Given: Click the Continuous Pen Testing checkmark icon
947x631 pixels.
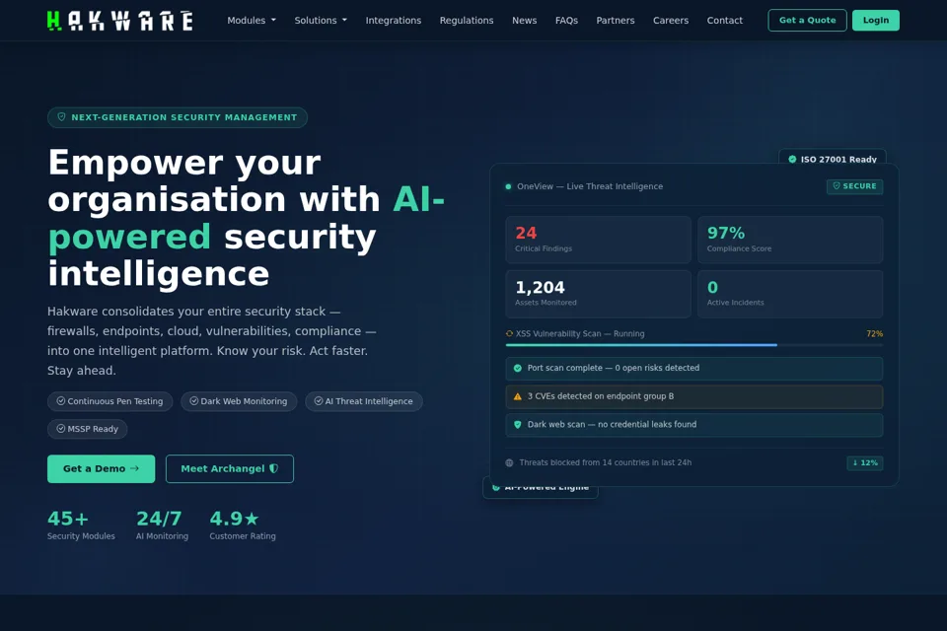Looking at the screenshot, I should 61,401.
